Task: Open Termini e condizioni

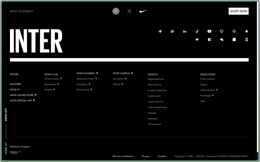Action: [x=123, y=156]
